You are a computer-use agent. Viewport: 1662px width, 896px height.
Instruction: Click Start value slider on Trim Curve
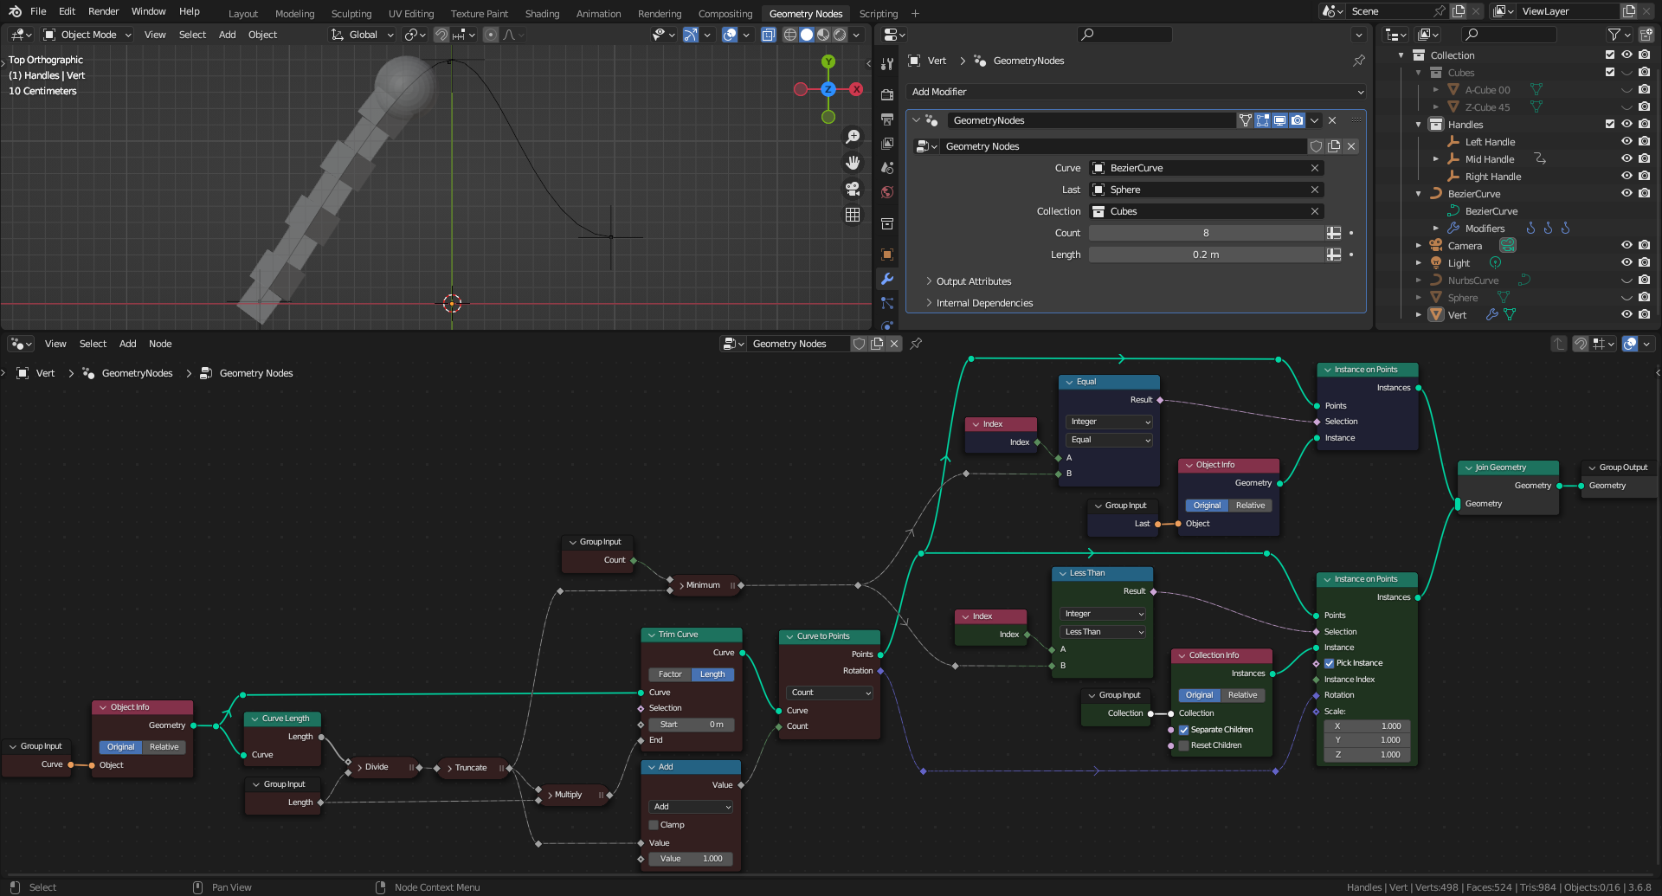tap(692, 725)
